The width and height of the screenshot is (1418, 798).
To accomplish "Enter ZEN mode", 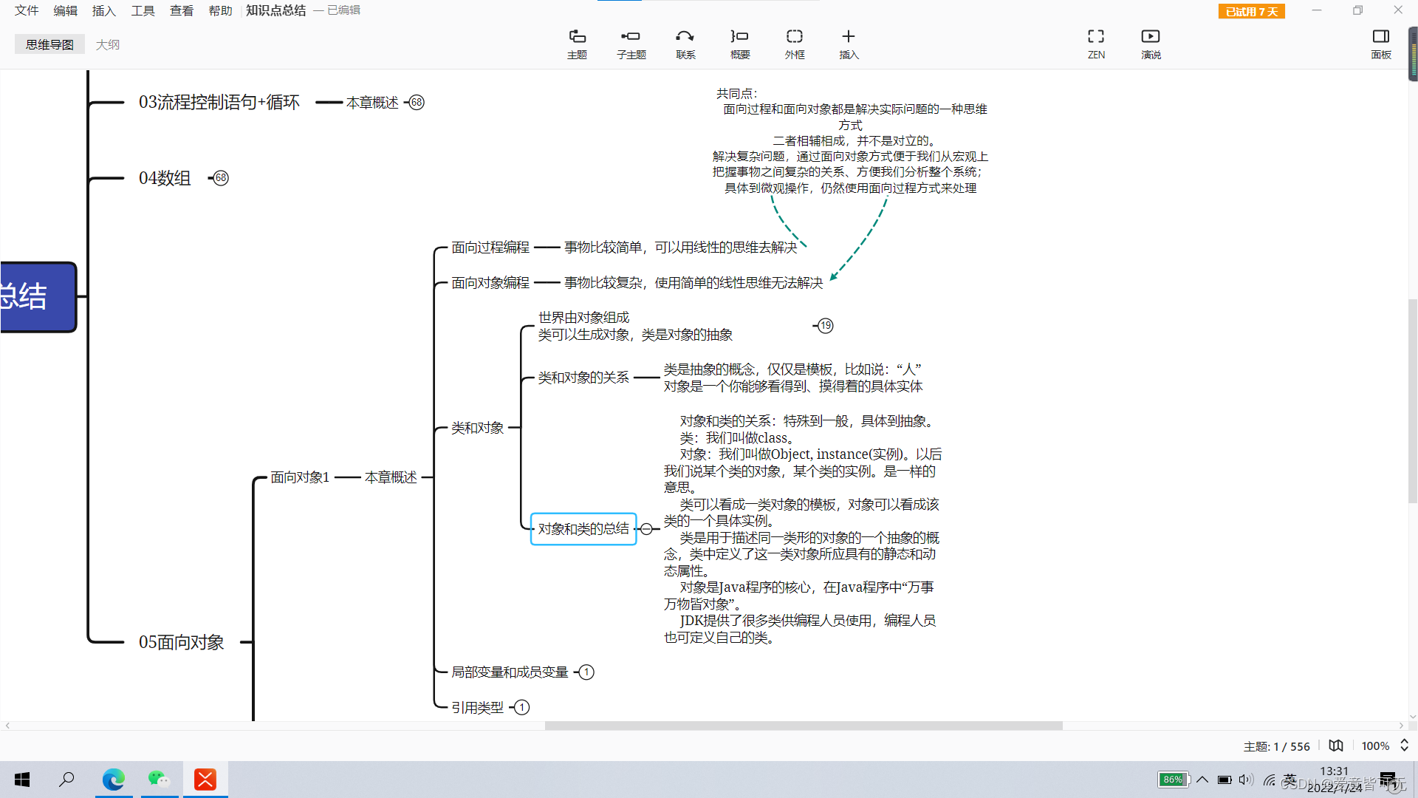I will coord(1096,44).
